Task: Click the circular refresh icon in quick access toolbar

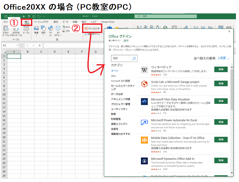Action: point(39,16)
